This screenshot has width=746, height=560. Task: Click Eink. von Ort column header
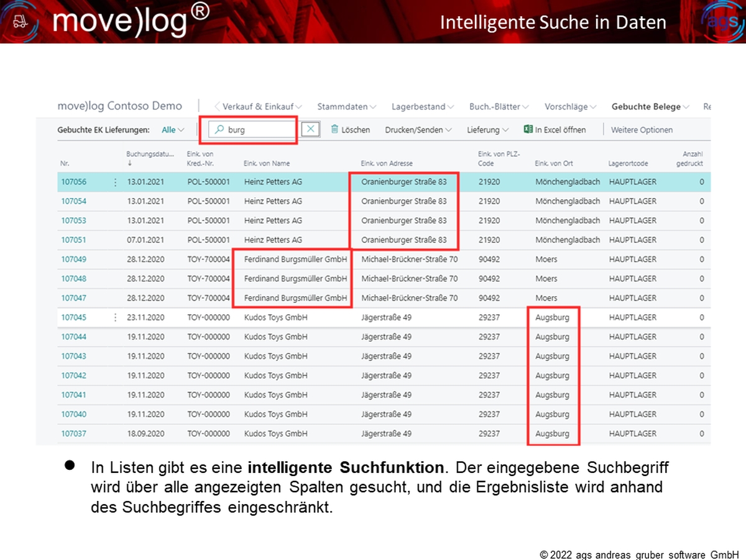(x=554, y=164)
